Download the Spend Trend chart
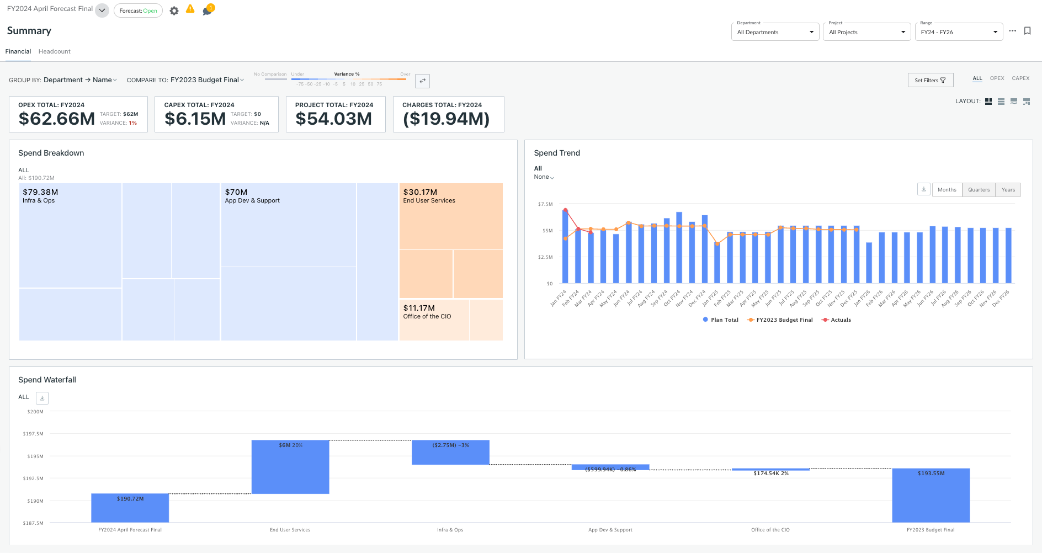 point(923,189)
